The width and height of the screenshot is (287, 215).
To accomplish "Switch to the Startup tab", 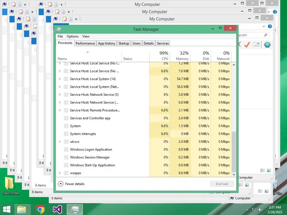I will pos(124,43).
